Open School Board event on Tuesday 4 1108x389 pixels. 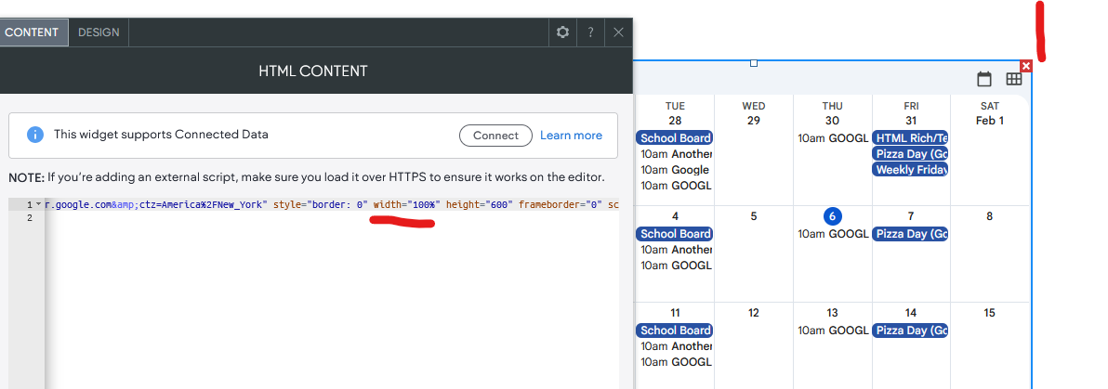(674, 234)
